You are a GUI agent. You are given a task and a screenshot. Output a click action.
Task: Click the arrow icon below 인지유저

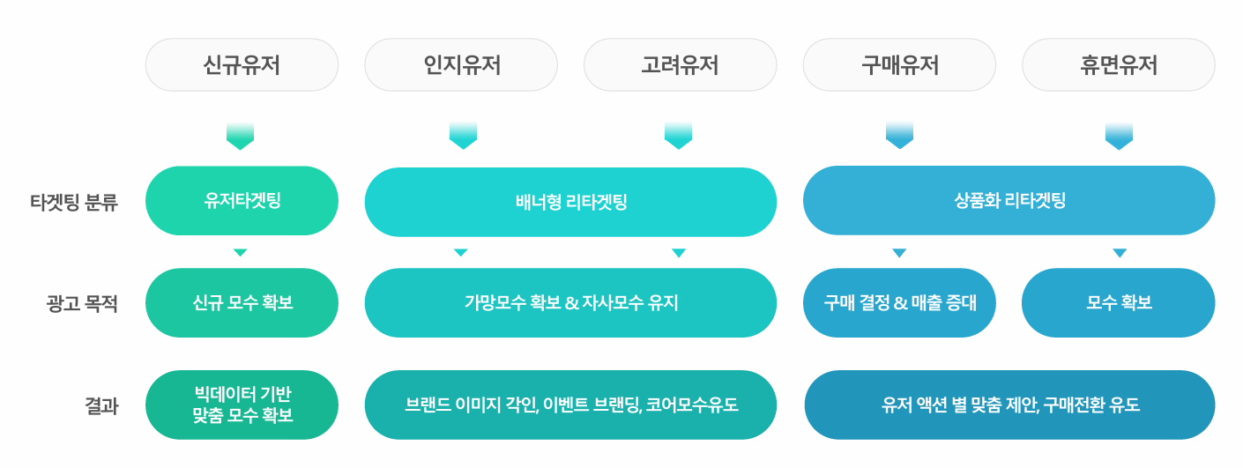pos(463,136)
